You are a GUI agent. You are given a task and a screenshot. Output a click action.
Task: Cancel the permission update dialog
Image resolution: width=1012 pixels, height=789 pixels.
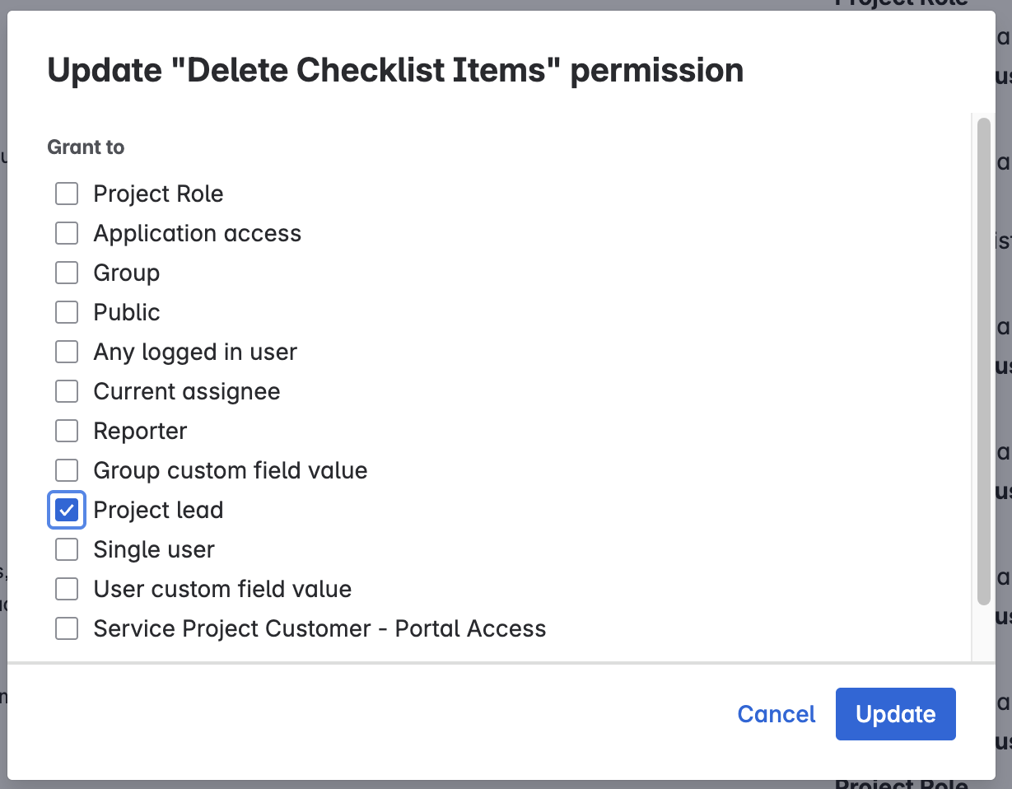(x=776, y=714)
